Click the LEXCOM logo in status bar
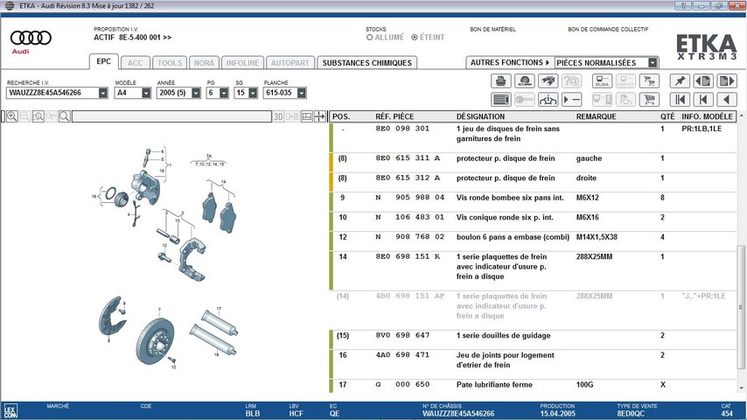 (x=10, y=411)
